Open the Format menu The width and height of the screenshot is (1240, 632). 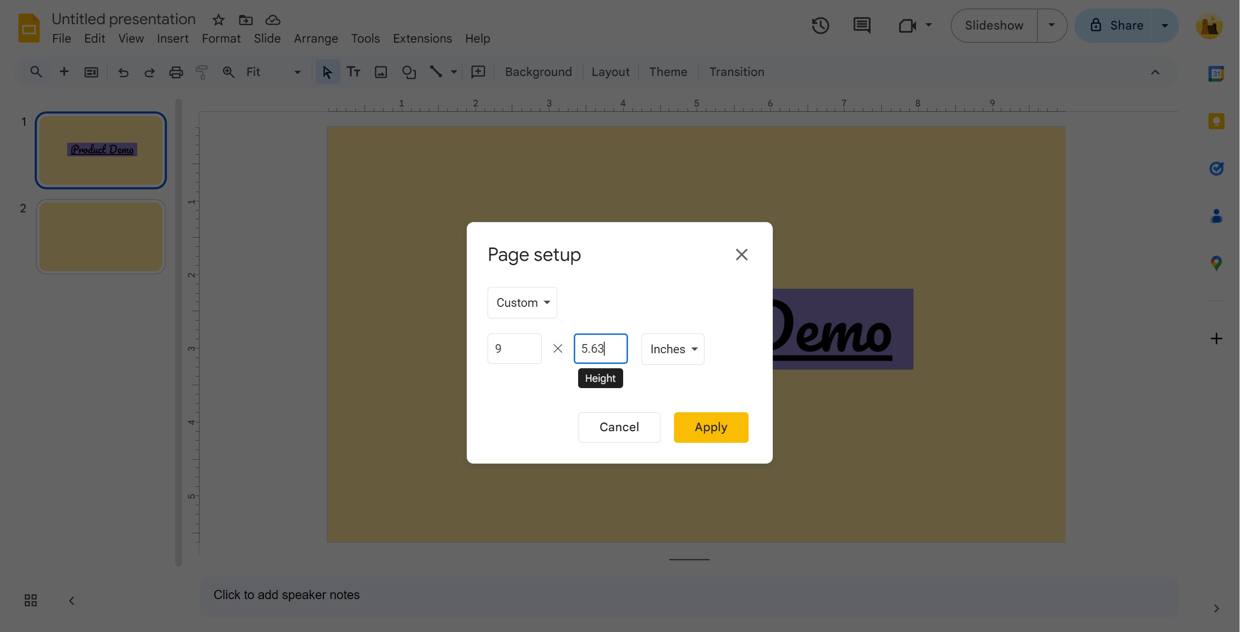click(221, 39)
